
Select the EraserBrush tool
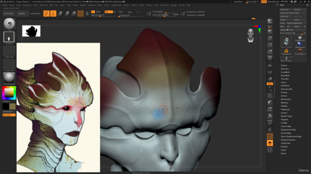pyautogui.click(x=300, y=52)
